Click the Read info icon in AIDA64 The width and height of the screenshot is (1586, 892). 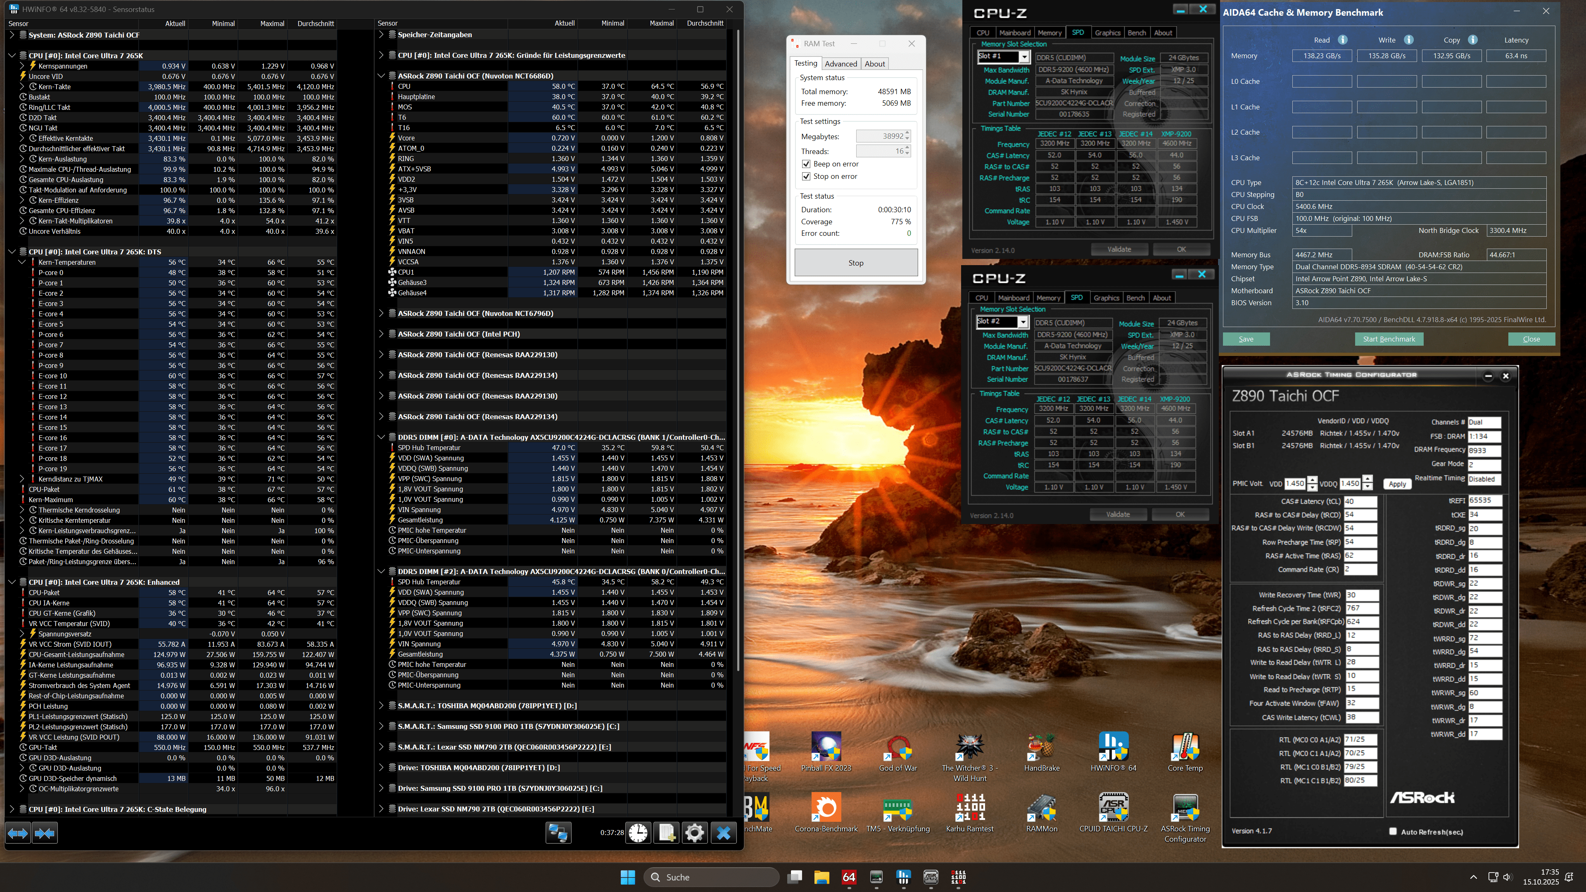point(1343,40)
